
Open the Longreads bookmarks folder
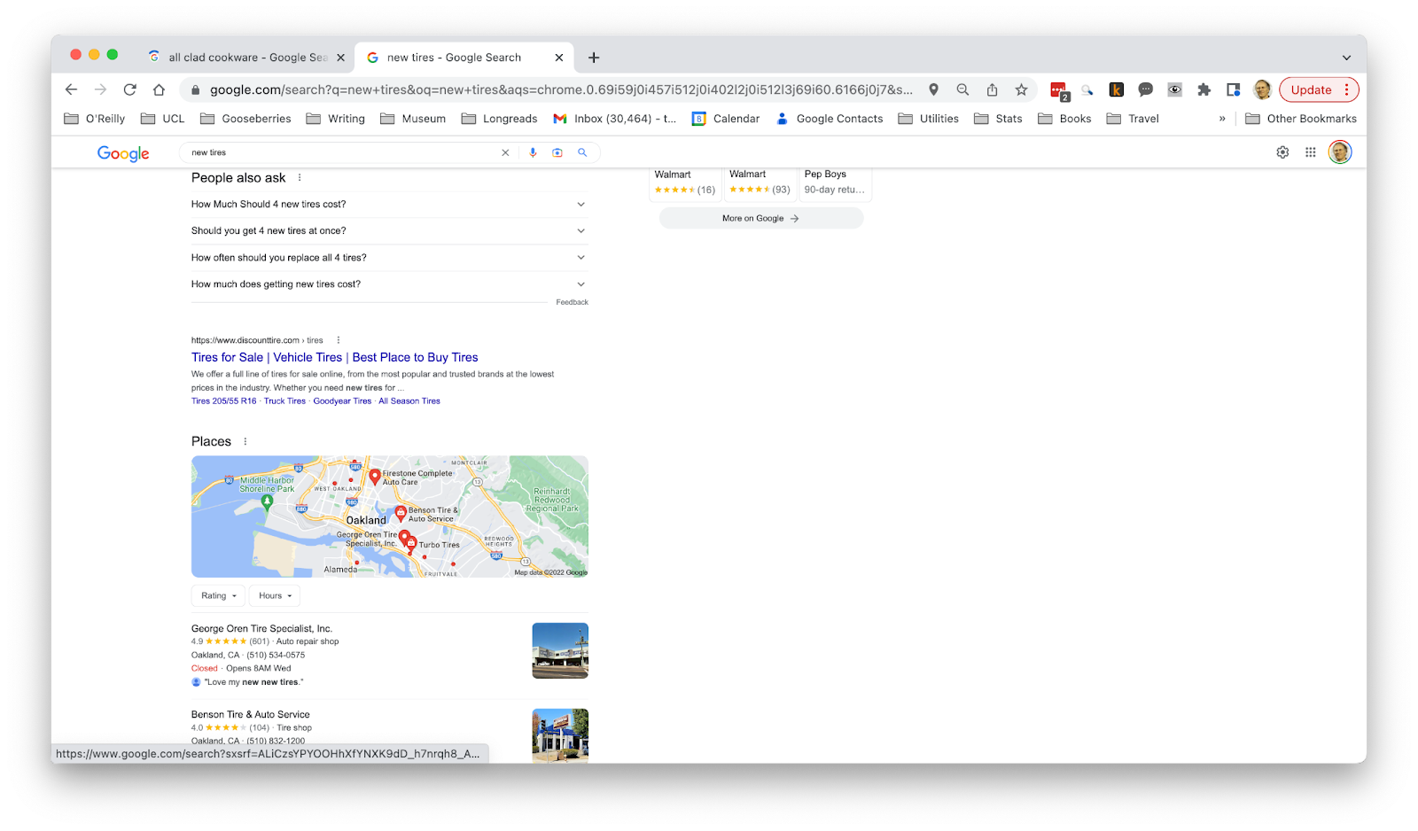[x=499, y=119]
